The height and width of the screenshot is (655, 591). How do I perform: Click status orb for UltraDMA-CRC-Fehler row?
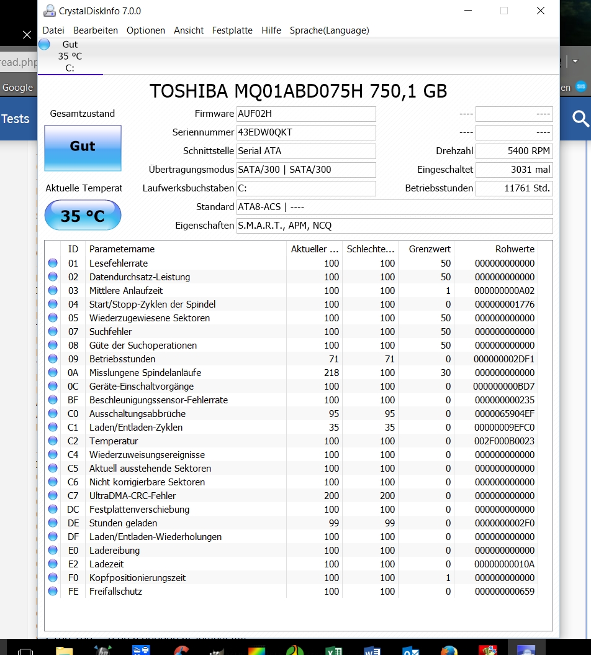coord(53,495)
